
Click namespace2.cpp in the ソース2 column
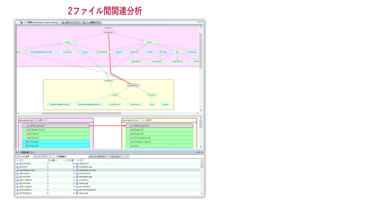tap(87, 170)
